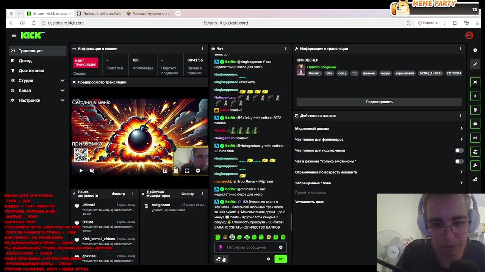
Task: Click the trash icon next to rodigboom
Action: pos(146,206)
